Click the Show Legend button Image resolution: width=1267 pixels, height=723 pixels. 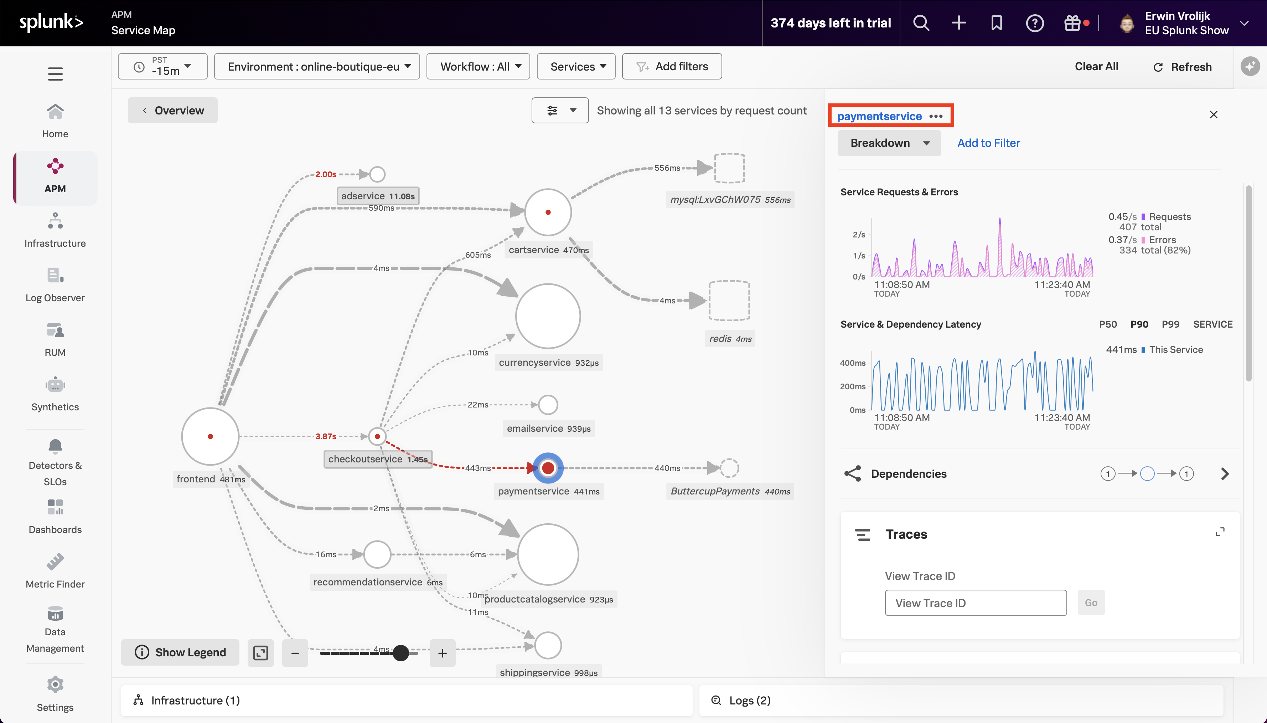(180, 652)
